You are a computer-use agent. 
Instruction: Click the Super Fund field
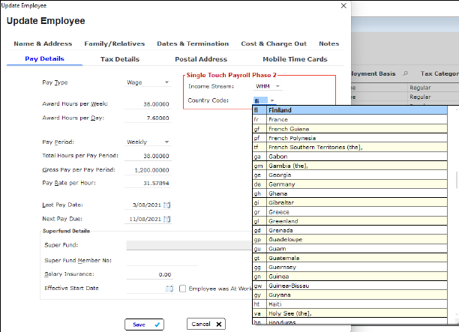189,245
